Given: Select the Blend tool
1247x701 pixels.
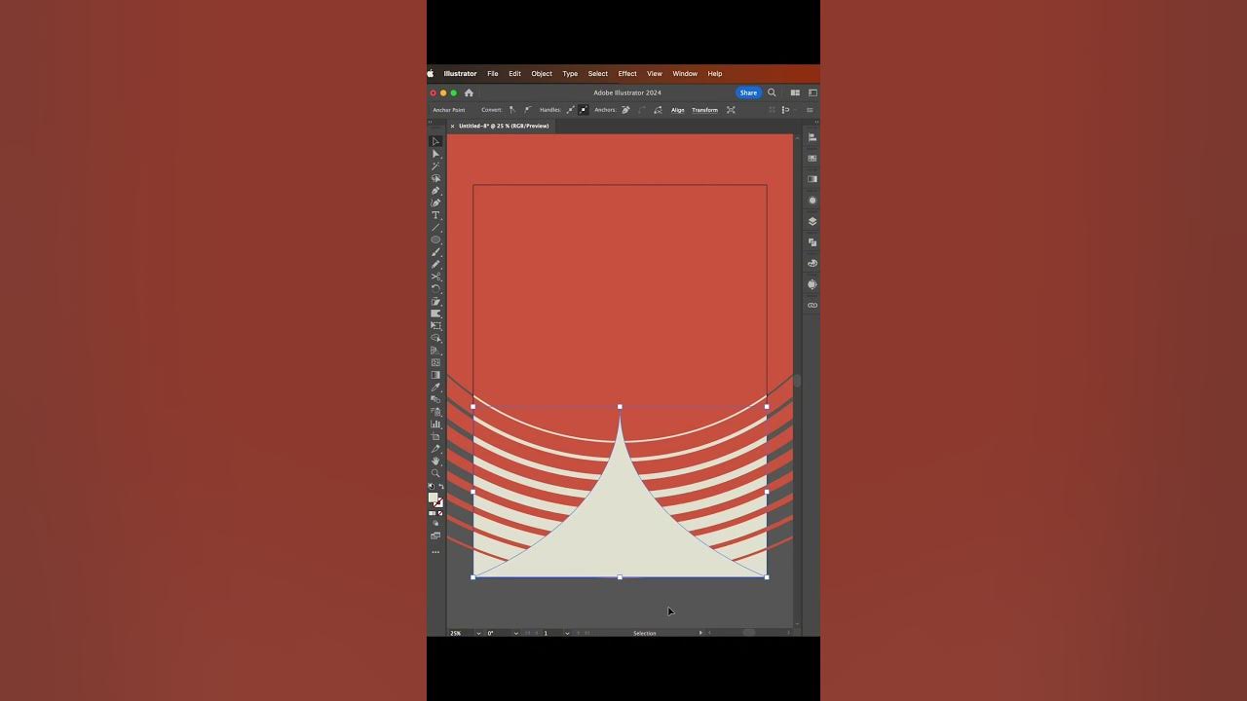Looking at the screenshot, I should (x=435, y=399).
